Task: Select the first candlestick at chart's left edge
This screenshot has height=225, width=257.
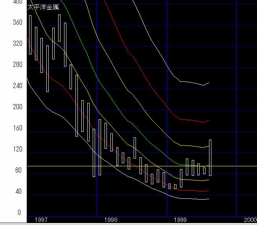Action: click(30, 34)
